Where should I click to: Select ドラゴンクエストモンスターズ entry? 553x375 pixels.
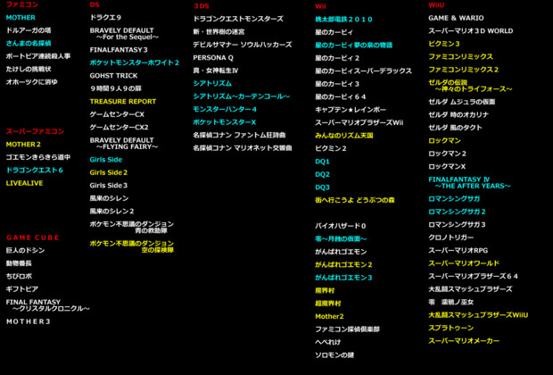238,19
